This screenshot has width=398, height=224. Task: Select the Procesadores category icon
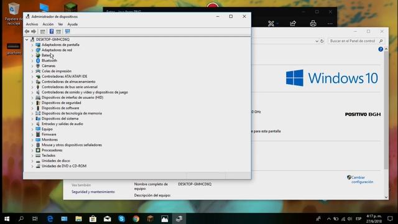tap(38, 150)
